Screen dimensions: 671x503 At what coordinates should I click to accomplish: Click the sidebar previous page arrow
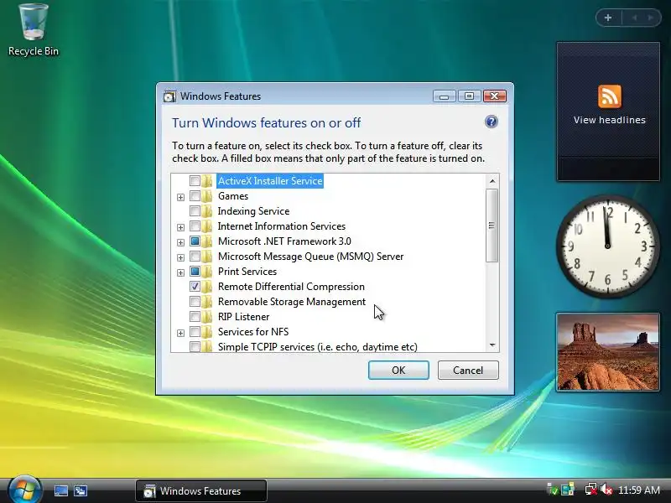click(634, 18)
